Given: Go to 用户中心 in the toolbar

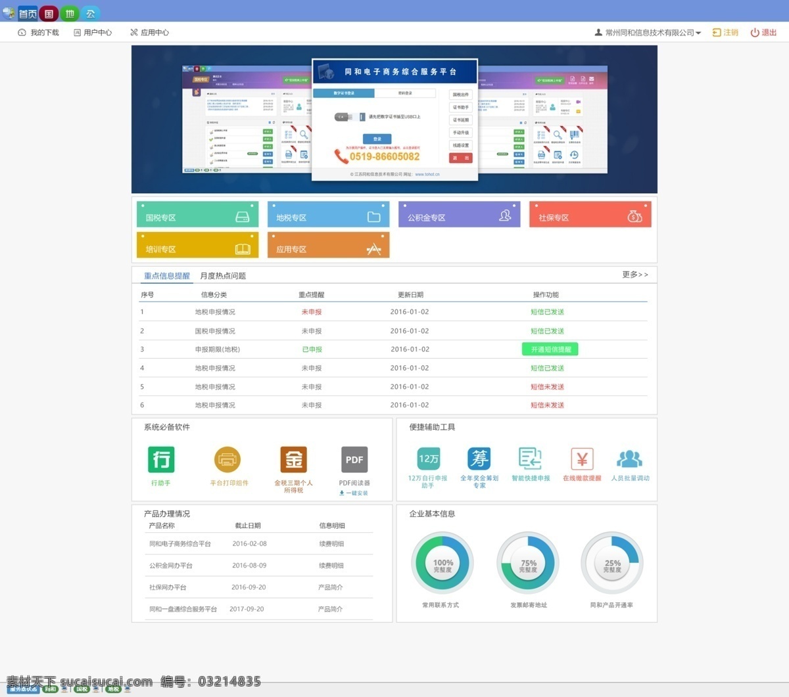Looking at the screenshot, I should click(93, 32).
